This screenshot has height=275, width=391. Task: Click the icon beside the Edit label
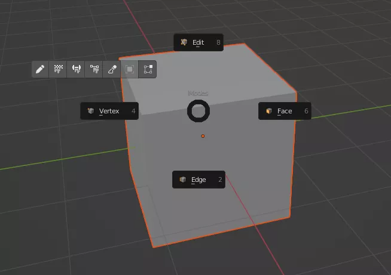(x=184, y=42)
